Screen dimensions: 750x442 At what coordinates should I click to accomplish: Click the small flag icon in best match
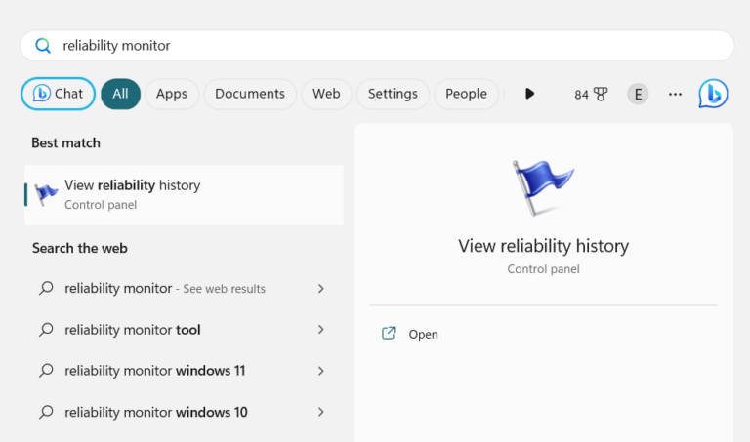pyautogui.click(x=46, y=194)
